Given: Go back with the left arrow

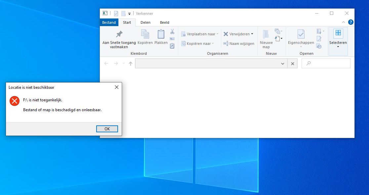Looking at the screenshot, I should pos(106,63).
